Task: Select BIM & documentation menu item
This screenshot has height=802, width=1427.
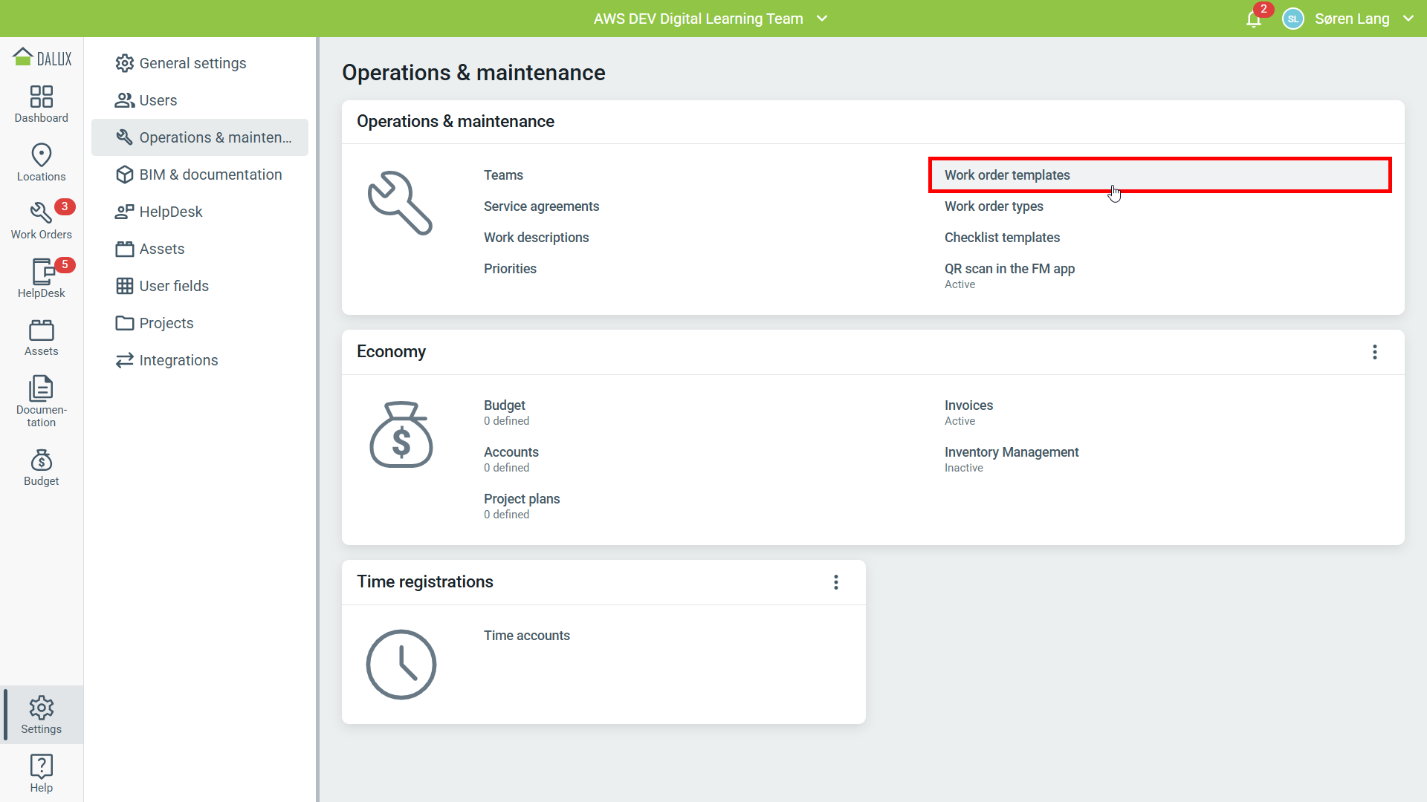Action: pos(210,175)
